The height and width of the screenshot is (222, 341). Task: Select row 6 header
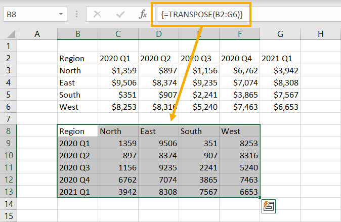point(8,107)
